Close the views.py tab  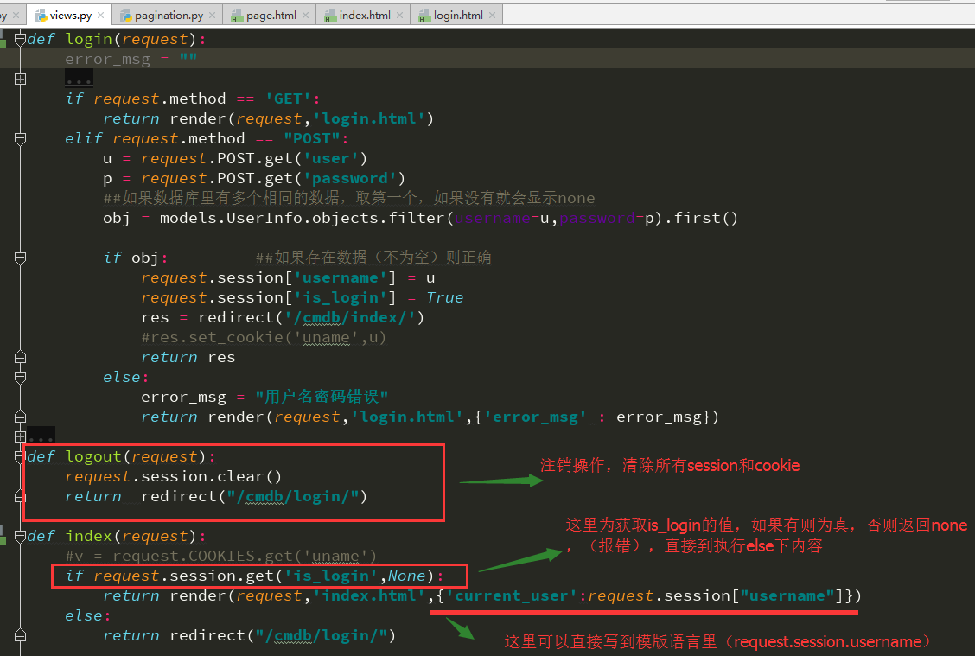coord(100,15)
